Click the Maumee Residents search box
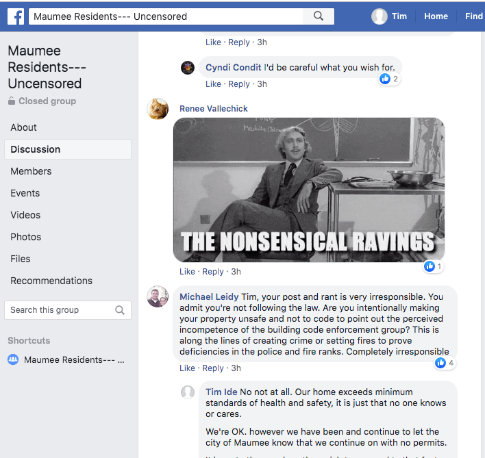The width and height of the screenshot is (485, 458). [166, 16]
